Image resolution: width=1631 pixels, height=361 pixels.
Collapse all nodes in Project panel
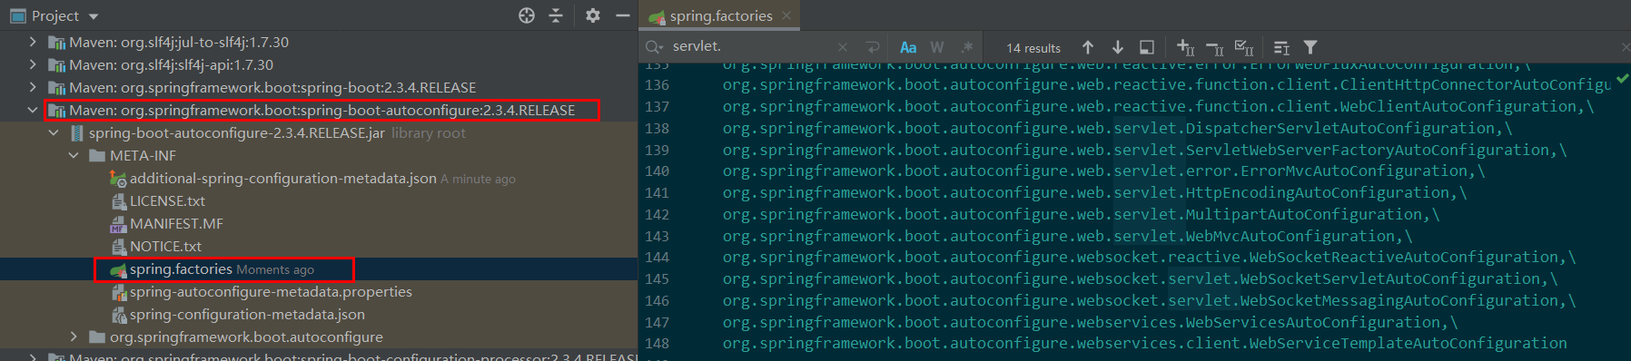[556, 15]
